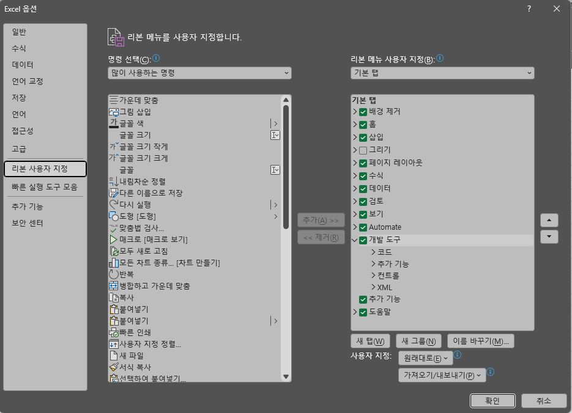Click the info icon next to 원래대로
The height and width of the screenshot is (413, 572).
[x=458, y=355]
